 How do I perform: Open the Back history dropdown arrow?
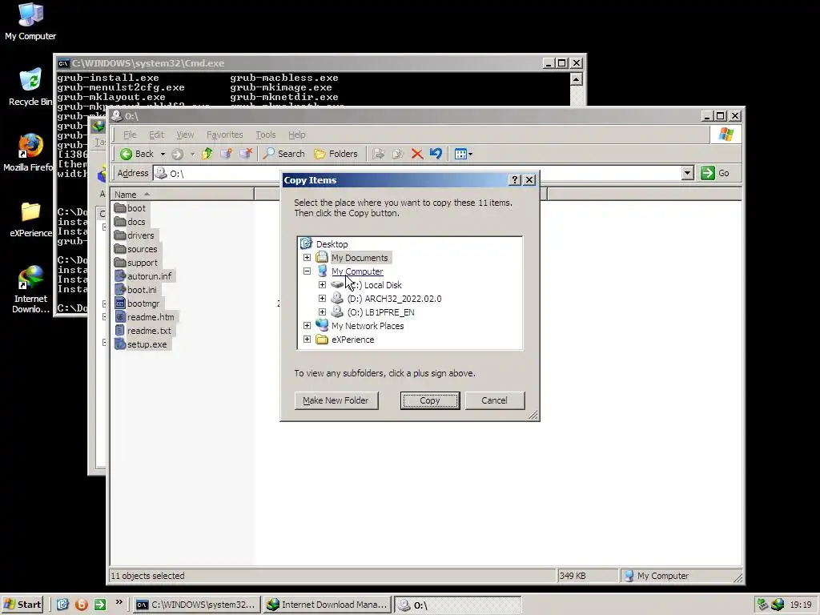click(163, 155)
